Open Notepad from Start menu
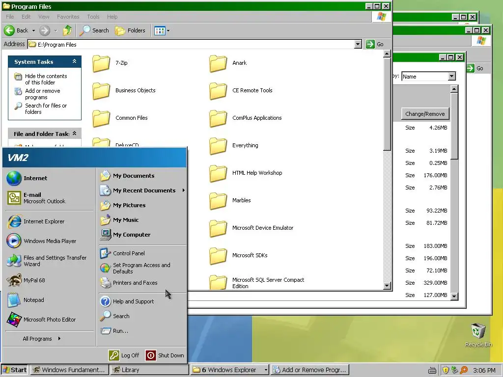Screen dimensions: 503x377 pos(50,300)
